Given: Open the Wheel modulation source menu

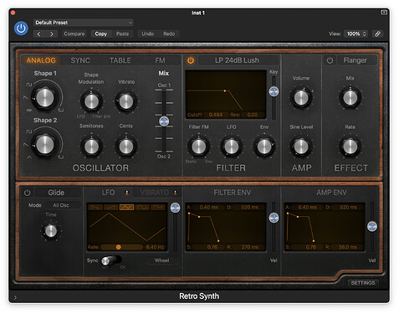Looking at the screenshot, I should coord(162,260).
